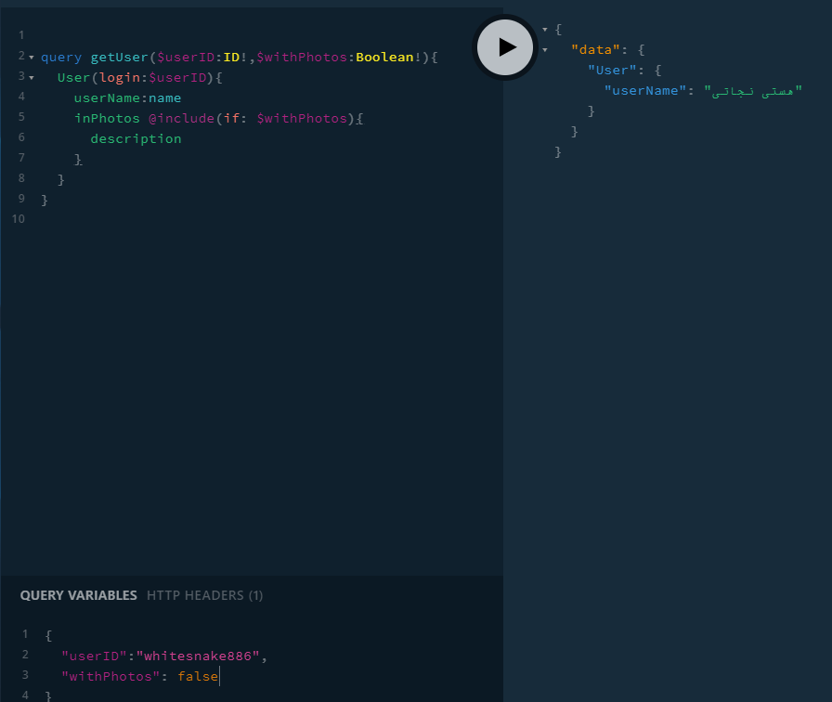Viewport: 832px width, 702px height.
Task: Click line number 3 in the variables editor
Action: pyautogui.click(x=25, y=675)
